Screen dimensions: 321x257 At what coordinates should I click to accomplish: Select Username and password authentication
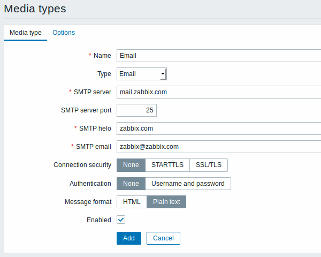[x=188, y=184]
